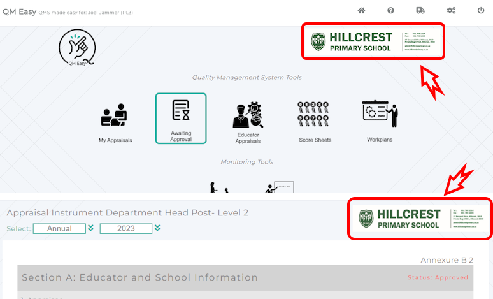Open the Workplans tool
This screenshot has width=493, height=299.
coord(380,121)
